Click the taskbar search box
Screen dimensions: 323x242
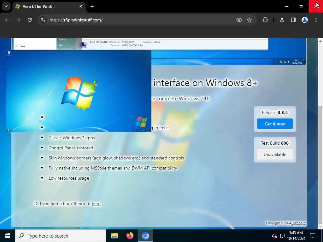[61, 236]
